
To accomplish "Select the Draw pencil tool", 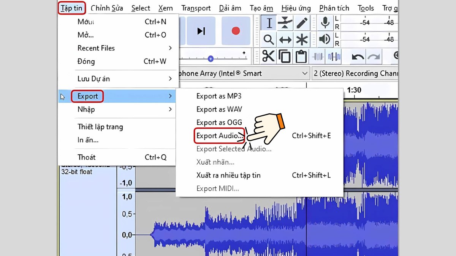I will click(302, 23).
